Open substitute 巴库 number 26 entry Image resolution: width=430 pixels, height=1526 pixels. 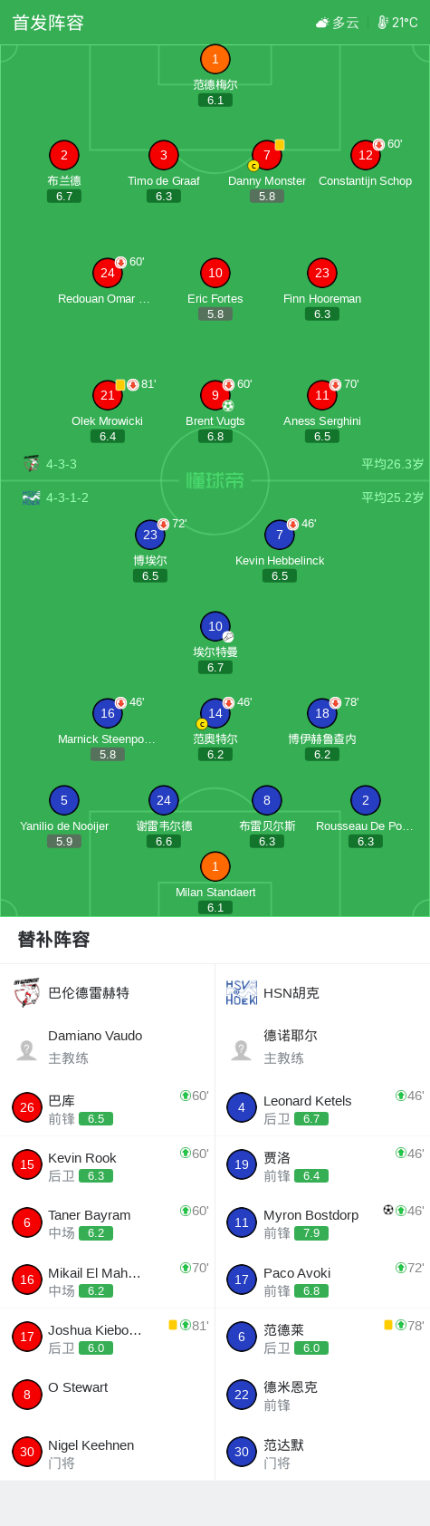pos(107,1108)
